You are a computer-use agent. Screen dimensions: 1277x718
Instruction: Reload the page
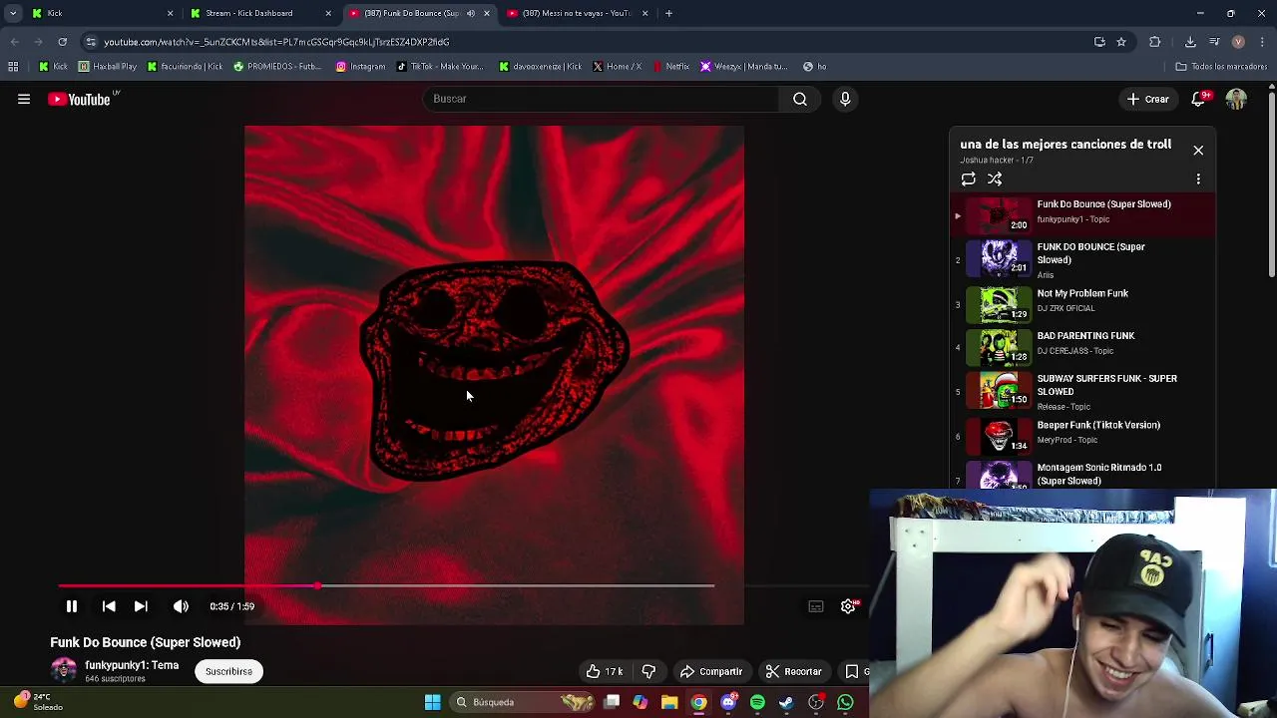[62, 42]
